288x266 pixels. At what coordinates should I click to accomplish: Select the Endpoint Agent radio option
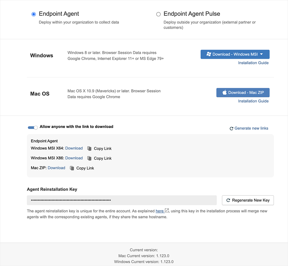[x=34, y=14]
